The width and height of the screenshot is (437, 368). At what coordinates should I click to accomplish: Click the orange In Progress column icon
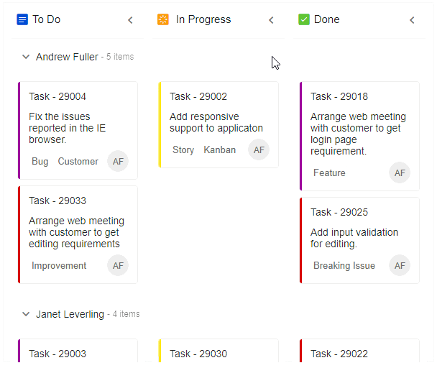163,19
